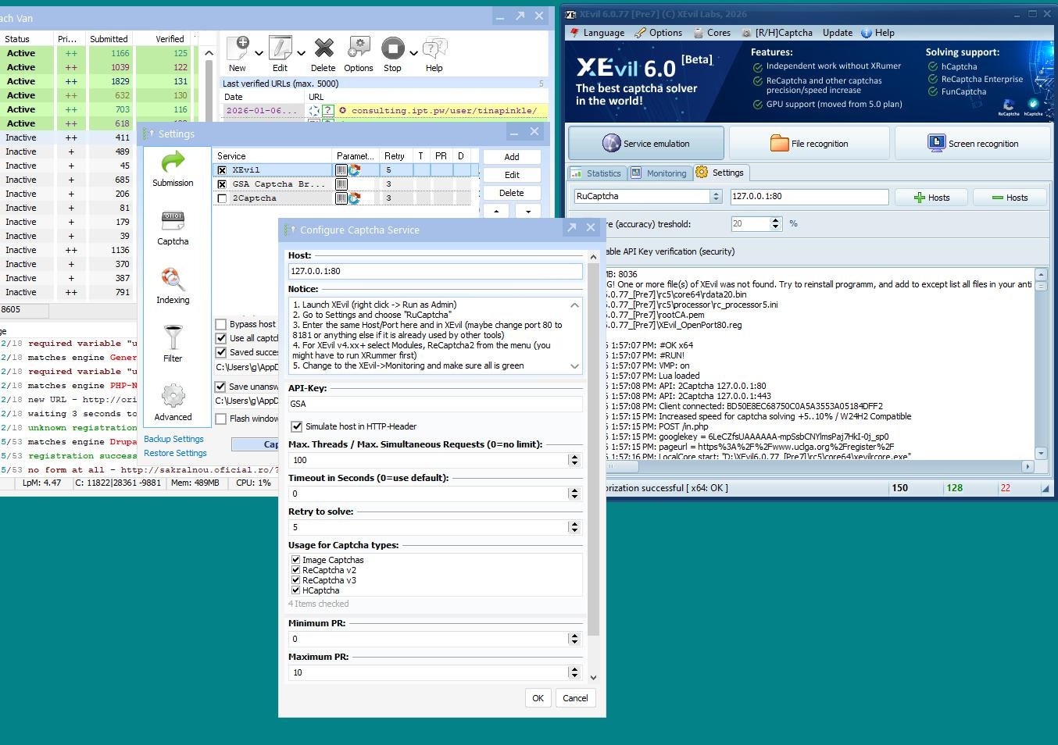Screen dimensions: 1058x745
Task: Open the Options gear toolbar icon
Action: click(359, 49)
